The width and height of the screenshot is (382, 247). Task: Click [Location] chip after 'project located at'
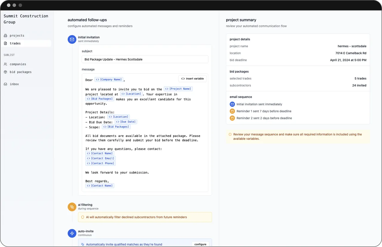click(131, 94)
